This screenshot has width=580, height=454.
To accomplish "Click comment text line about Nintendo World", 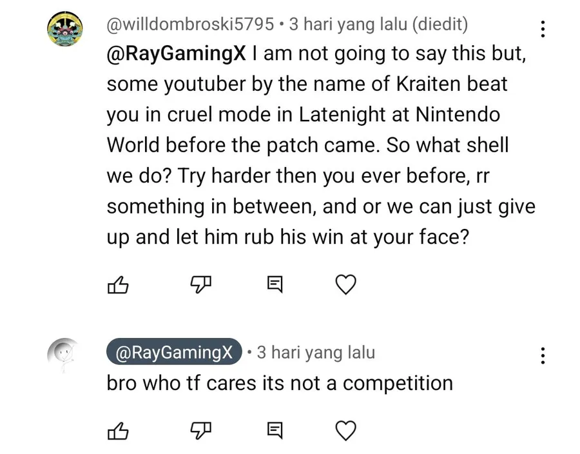I will (304, 114).
